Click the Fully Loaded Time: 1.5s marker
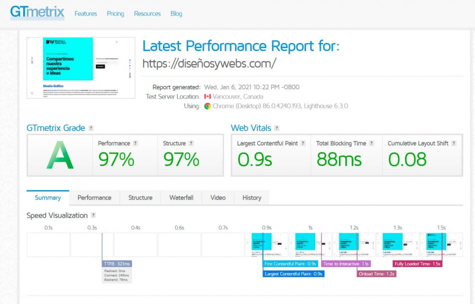The width and height of the screenshot is (475, 304). (x=417, y=263)
